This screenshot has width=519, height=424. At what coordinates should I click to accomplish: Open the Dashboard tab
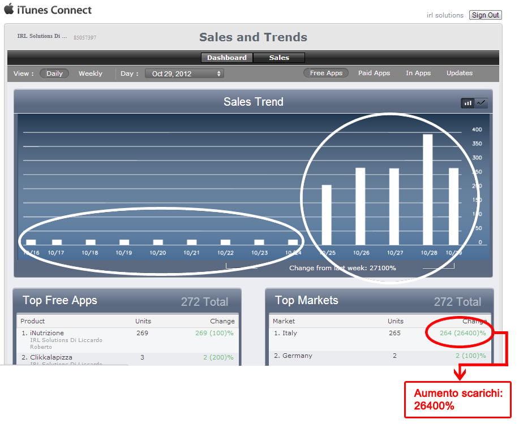227,58
